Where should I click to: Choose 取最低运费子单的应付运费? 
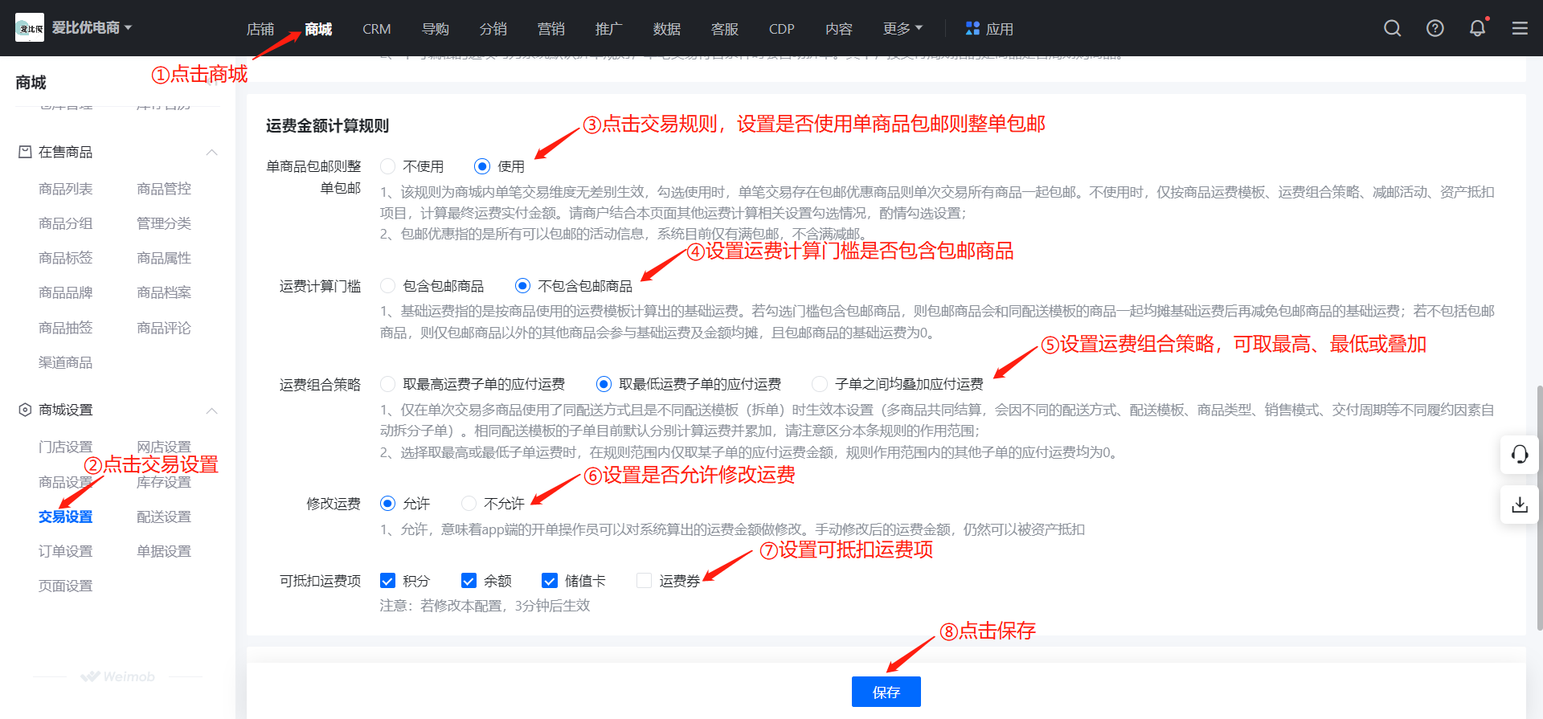pos(604,384)
